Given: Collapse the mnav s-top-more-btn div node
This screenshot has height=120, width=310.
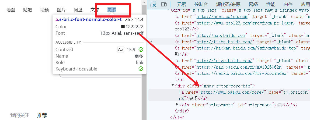Looking at the screenshot, I should [173, 85].
